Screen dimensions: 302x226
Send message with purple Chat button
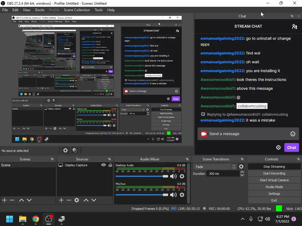pos(292,147)
